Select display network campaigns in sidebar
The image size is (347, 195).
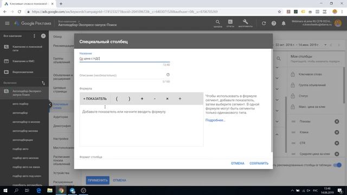[x=24, y=61]
